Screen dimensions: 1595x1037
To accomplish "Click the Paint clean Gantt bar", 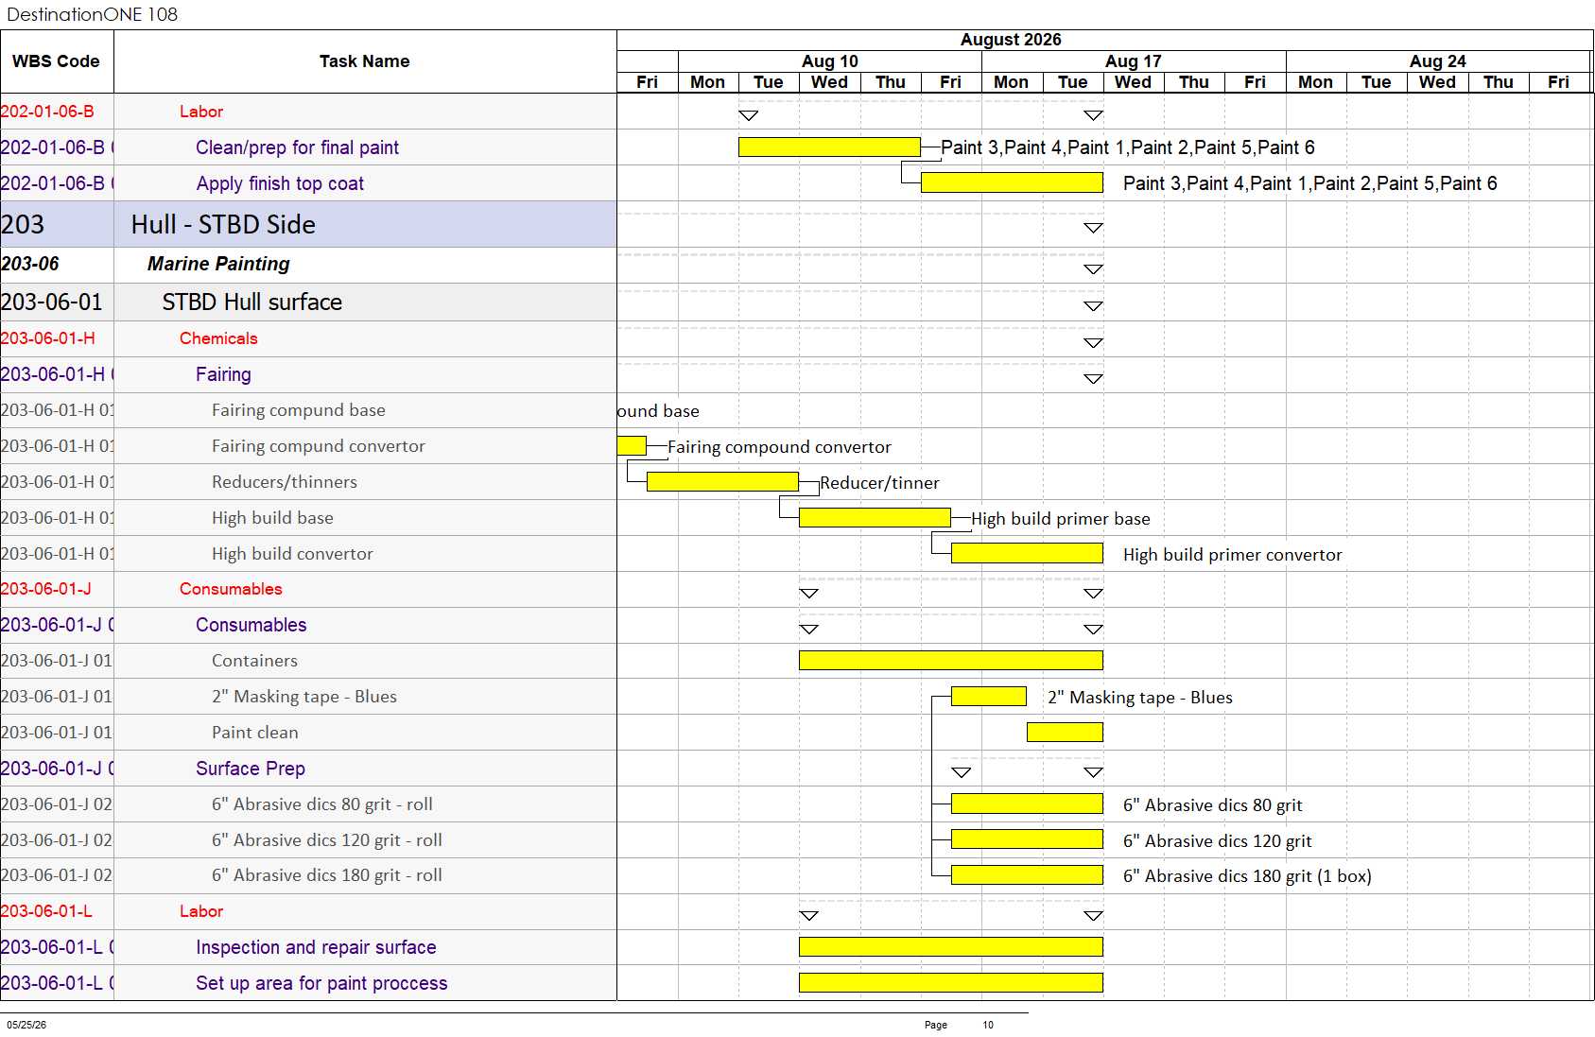I will coord(1065,732).
